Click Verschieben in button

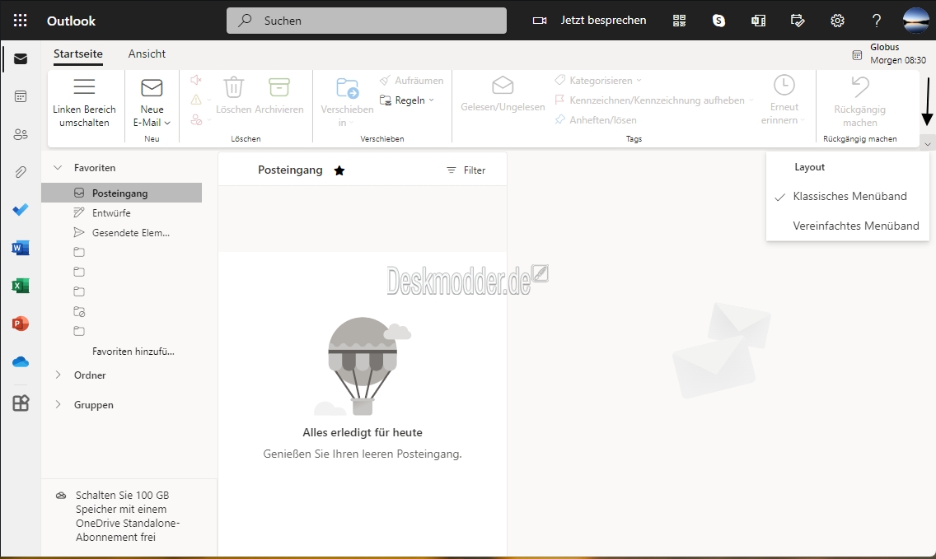pyautogui.click(x=347, y=103)
